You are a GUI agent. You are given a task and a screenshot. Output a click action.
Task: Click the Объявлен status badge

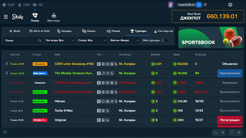click(40, 64)
